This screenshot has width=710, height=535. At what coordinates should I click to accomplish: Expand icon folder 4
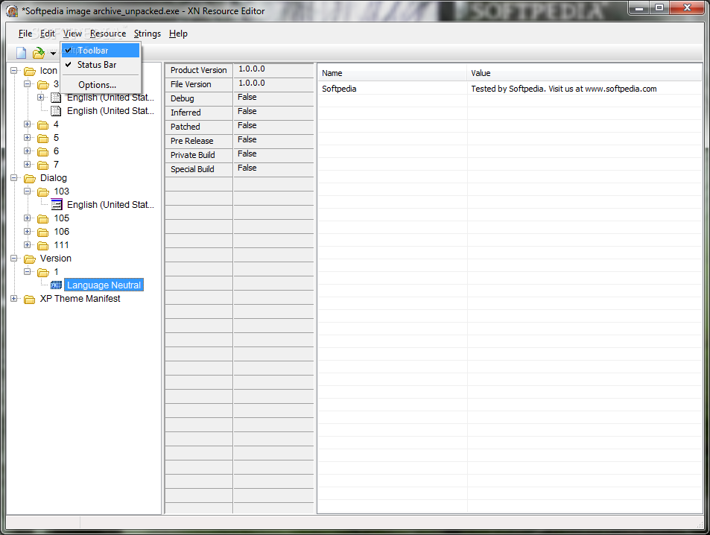pos(27,124)
